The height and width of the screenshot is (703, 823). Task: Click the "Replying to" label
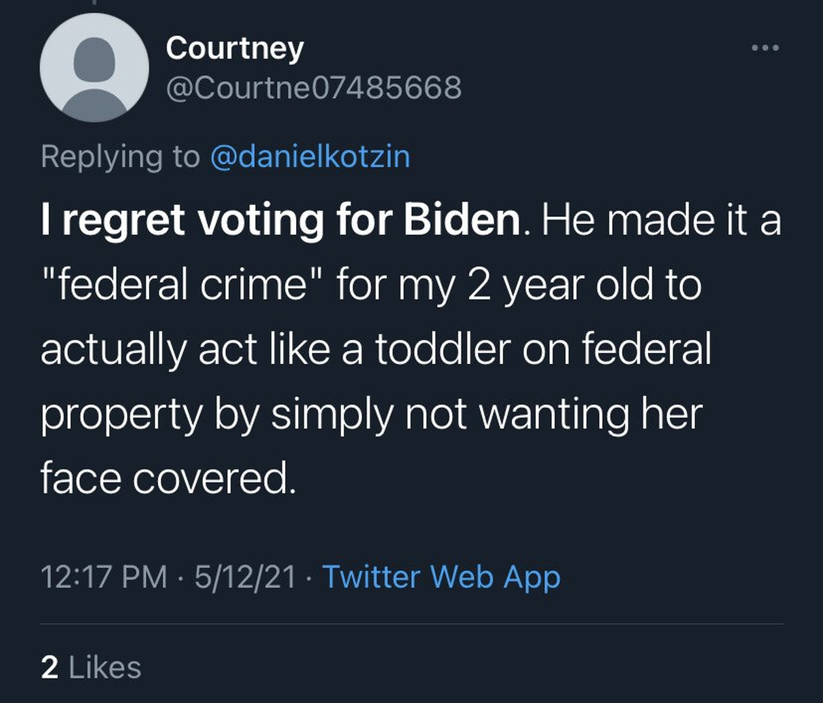[120, 156]
